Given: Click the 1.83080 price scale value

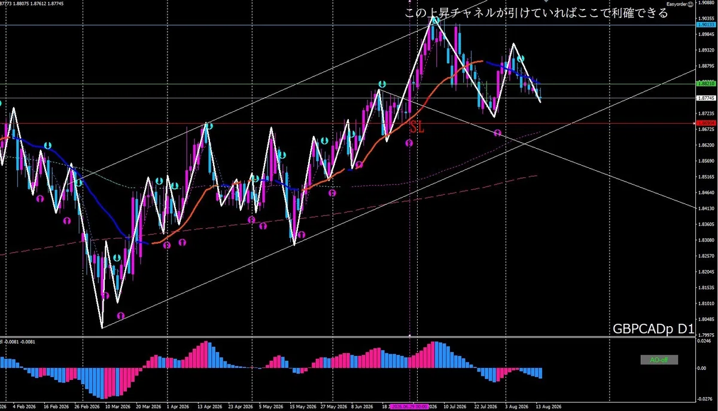Looking at the screenshot, I should 706,240.
